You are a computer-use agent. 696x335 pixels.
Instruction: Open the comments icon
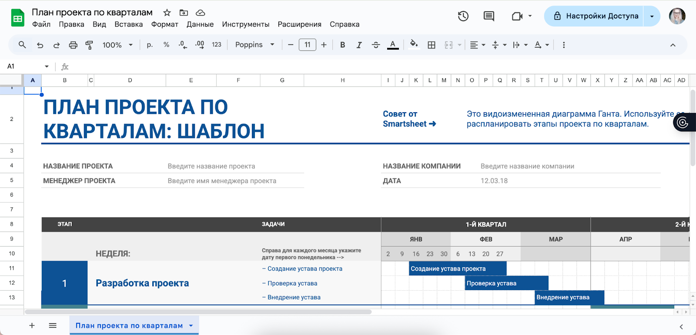(489, 16)
